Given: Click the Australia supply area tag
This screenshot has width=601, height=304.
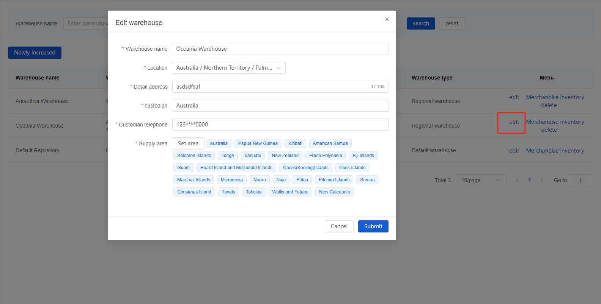Looking at the screenshot, I should (x=219, y=143).
